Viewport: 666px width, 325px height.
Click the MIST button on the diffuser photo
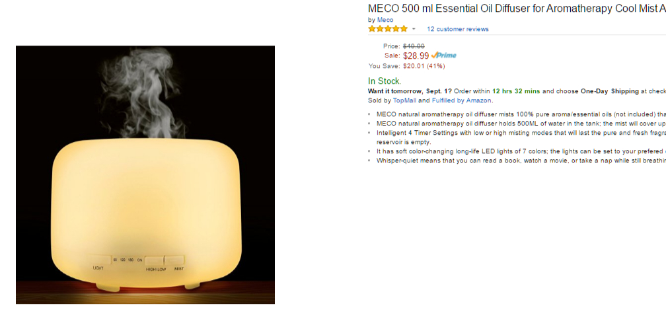(174, 260)
